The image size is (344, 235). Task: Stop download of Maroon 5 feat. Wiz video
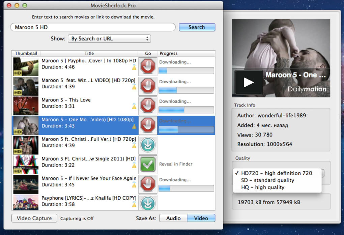148,86
